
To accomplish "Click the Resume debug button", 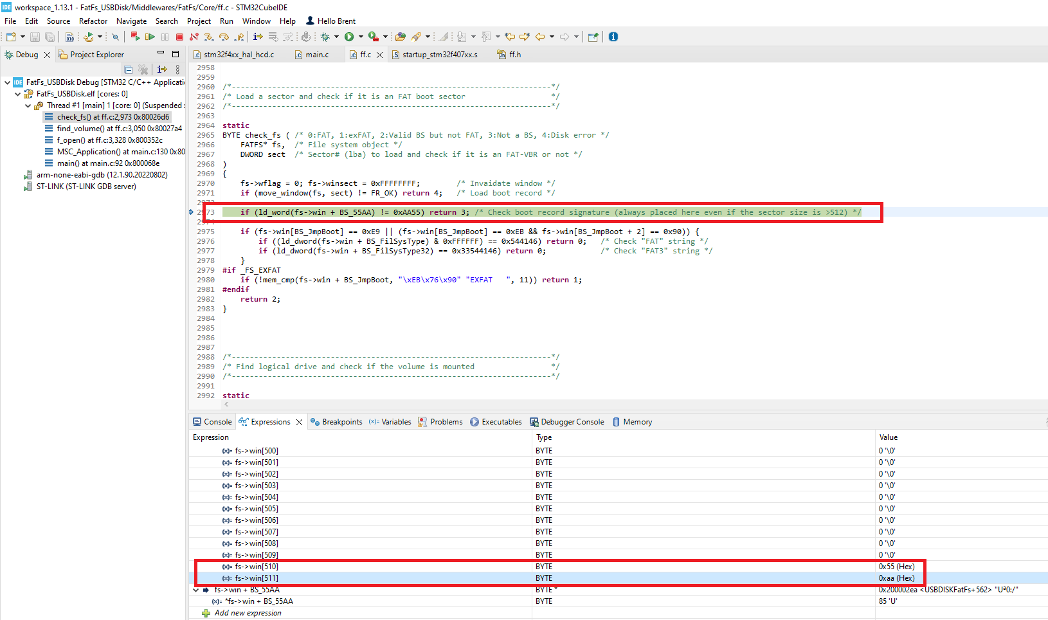I will click(150, 37).
